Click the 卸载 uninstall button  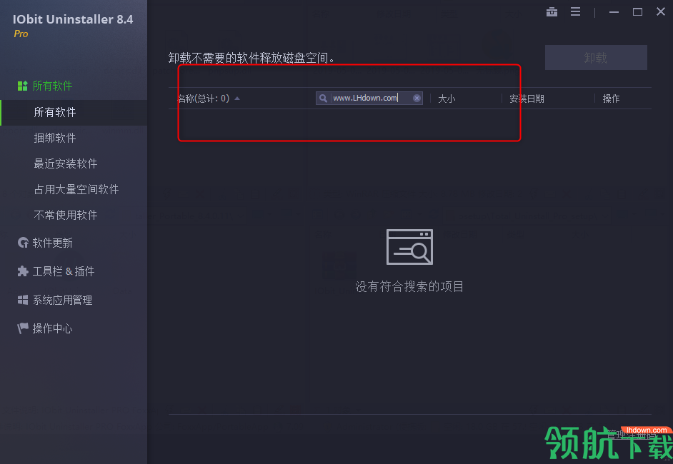tap(596, 57)
